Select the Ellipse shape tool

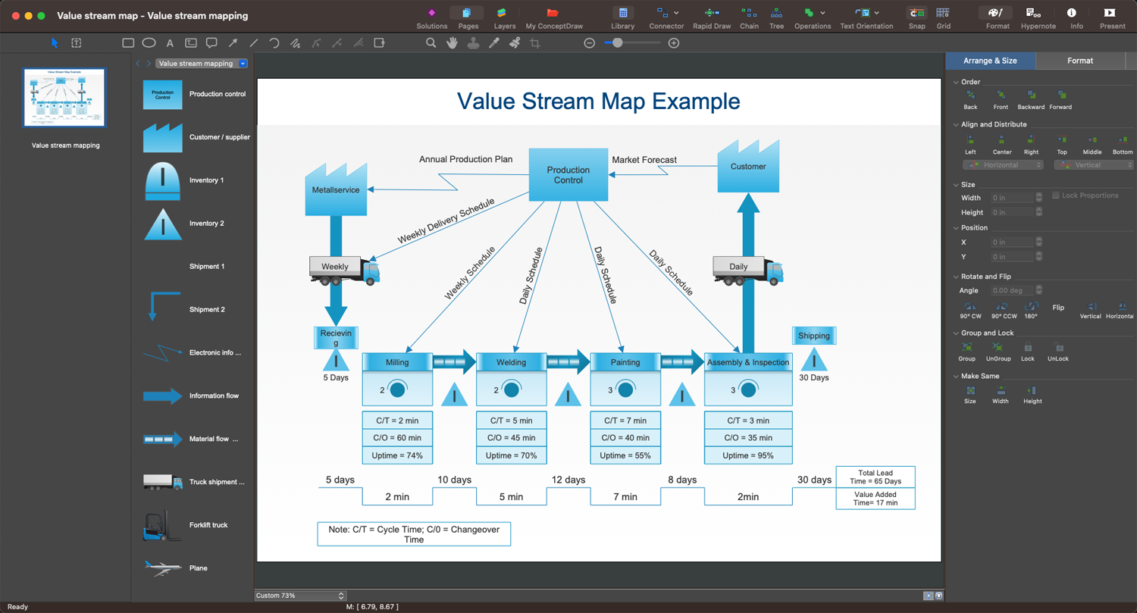coord(149,43)
